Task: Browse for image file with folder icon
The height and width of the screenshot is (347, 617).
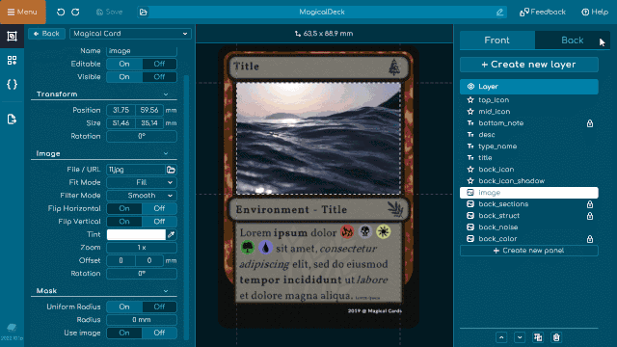Action: tap(171, 170)
